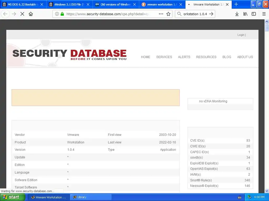269x201 pixels.
Task: Click the ExploitDB Exploit(s) row
Action: tap(220, 163)
